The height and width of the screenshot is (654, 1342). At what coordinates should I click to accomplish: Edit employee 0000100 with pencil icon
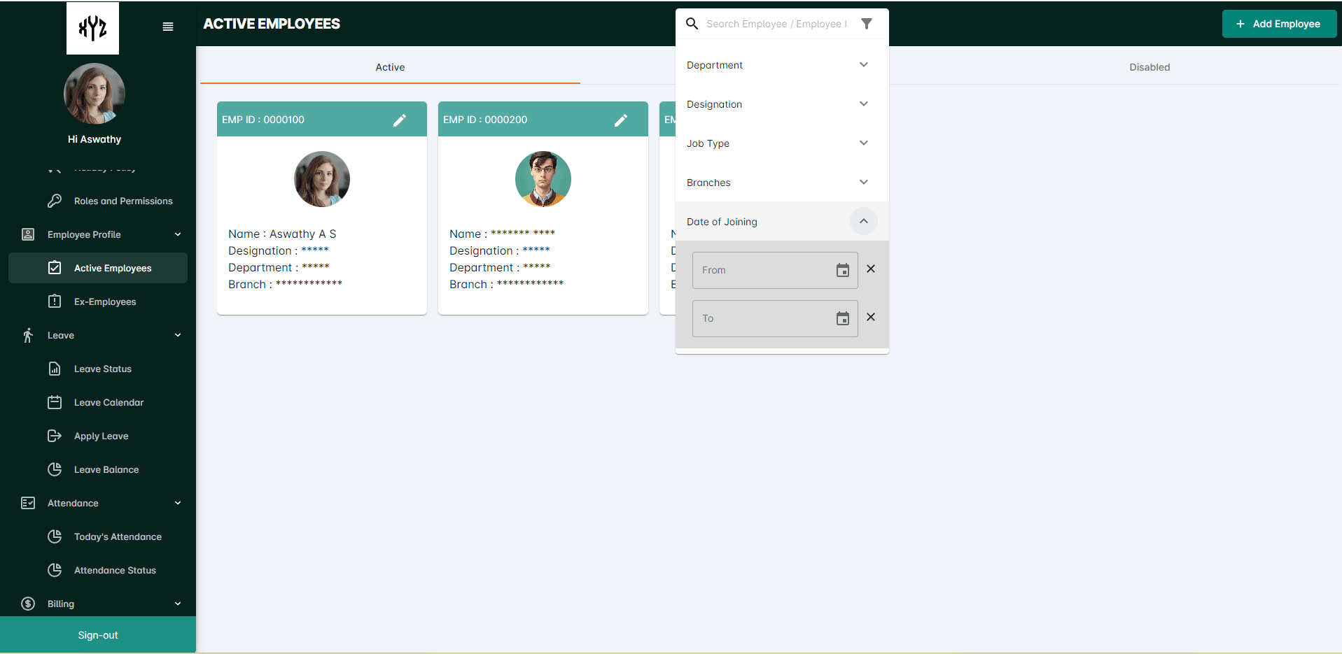pos(400,120)
